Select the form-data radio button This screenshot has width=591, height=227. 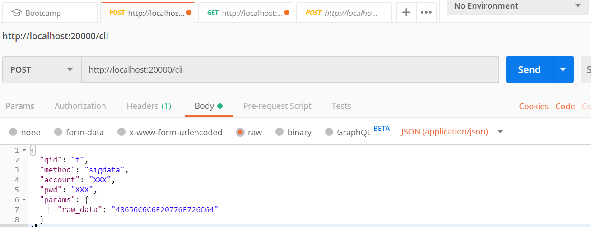[58, 132]
